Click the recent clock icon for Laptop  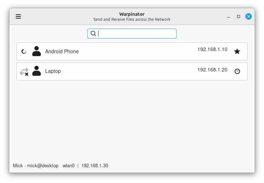coord(237,71)
